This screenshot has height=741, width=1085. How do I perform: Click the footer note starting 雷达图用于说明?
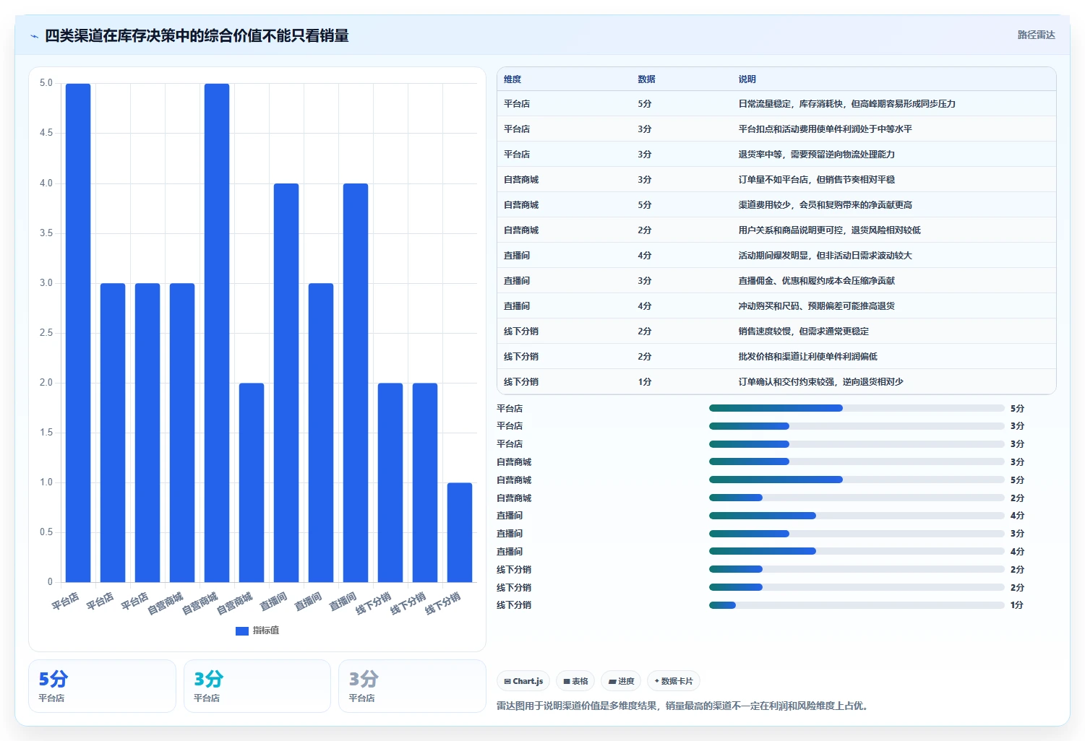click(x=683, y=706)
